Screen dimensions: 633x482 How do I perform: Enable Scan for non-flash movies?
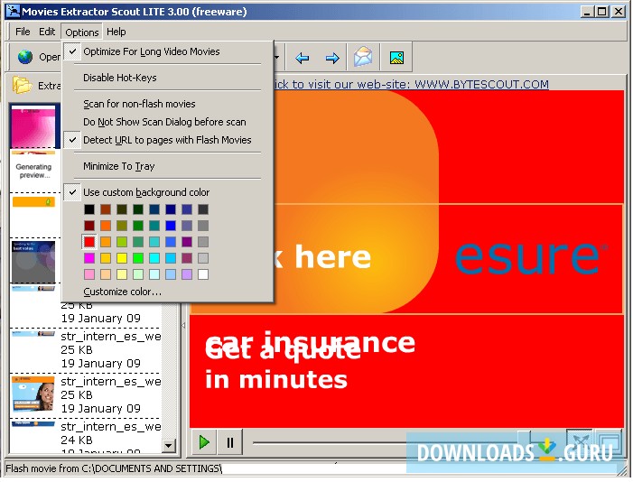[168, 104]
